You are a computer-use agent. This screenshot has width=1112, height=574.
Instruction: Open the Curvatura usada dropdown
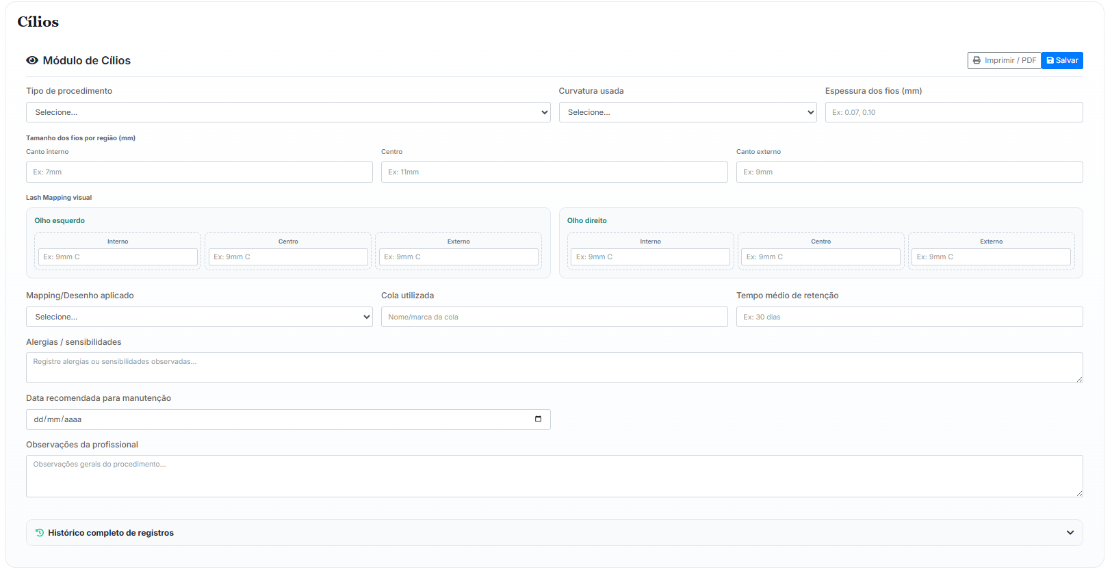(688, 112)
